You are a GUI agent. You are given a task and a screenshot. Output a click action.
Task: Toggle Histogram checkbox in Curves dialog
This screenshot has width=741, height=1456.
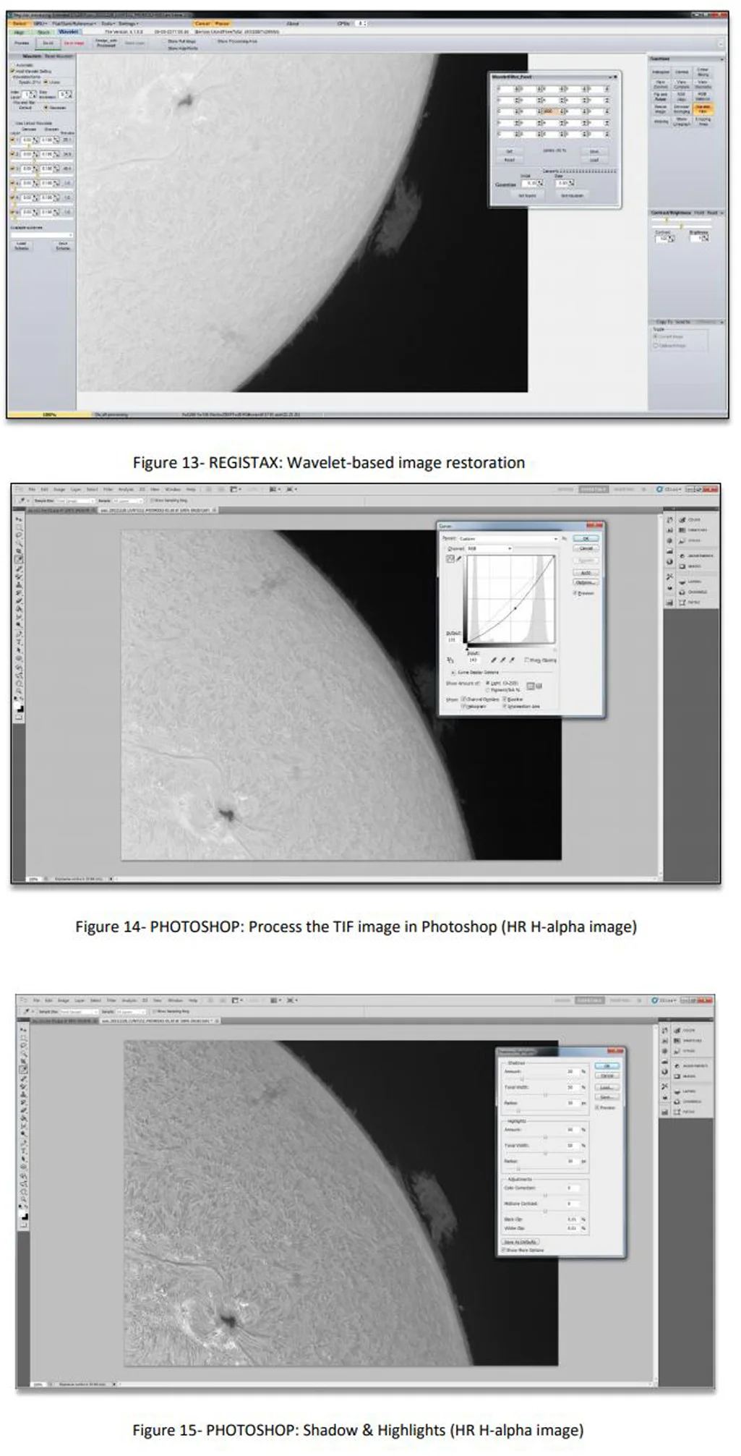(463, 706)
